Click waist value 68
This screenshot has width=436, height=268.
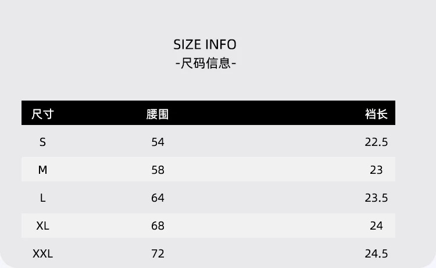(158, 226)
